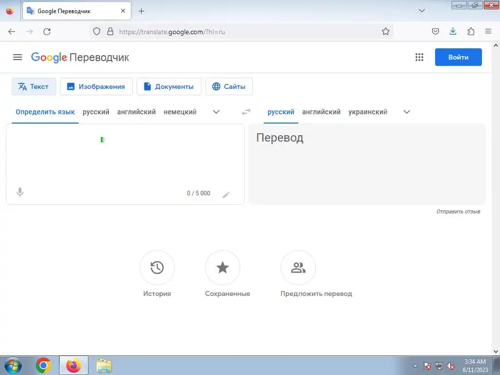Click the 0 / 5 000 character counter
The width and height of the screenshot is (500, 375).
(x=198, y=193)
